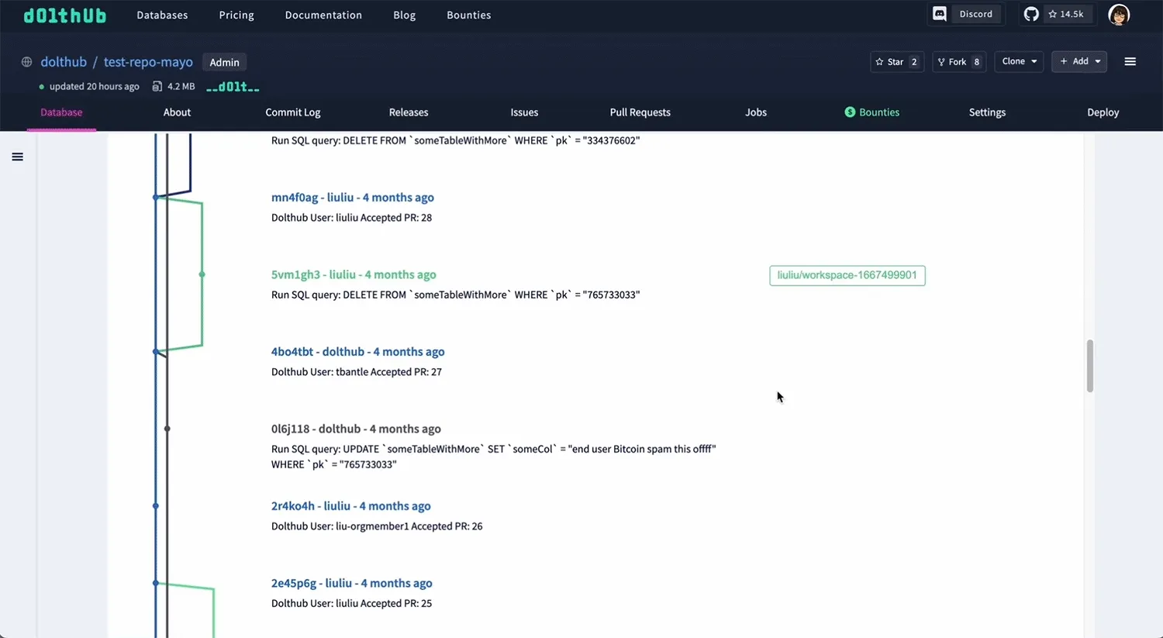Switch to the Pull Requests tab

[640, 112]
